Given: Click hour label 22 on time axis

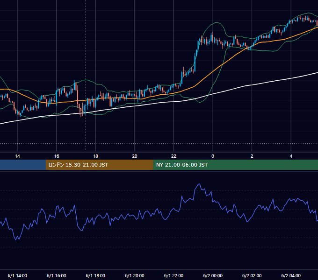Looking at the screenshot, I should click(x=173, y=156).
